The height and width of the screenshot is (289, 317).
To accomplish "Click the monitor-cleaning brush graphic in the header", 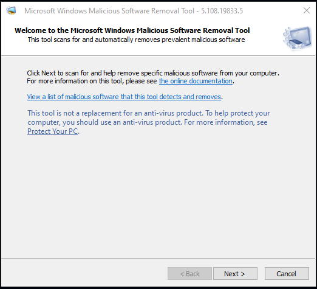I will tap(298, 38).
